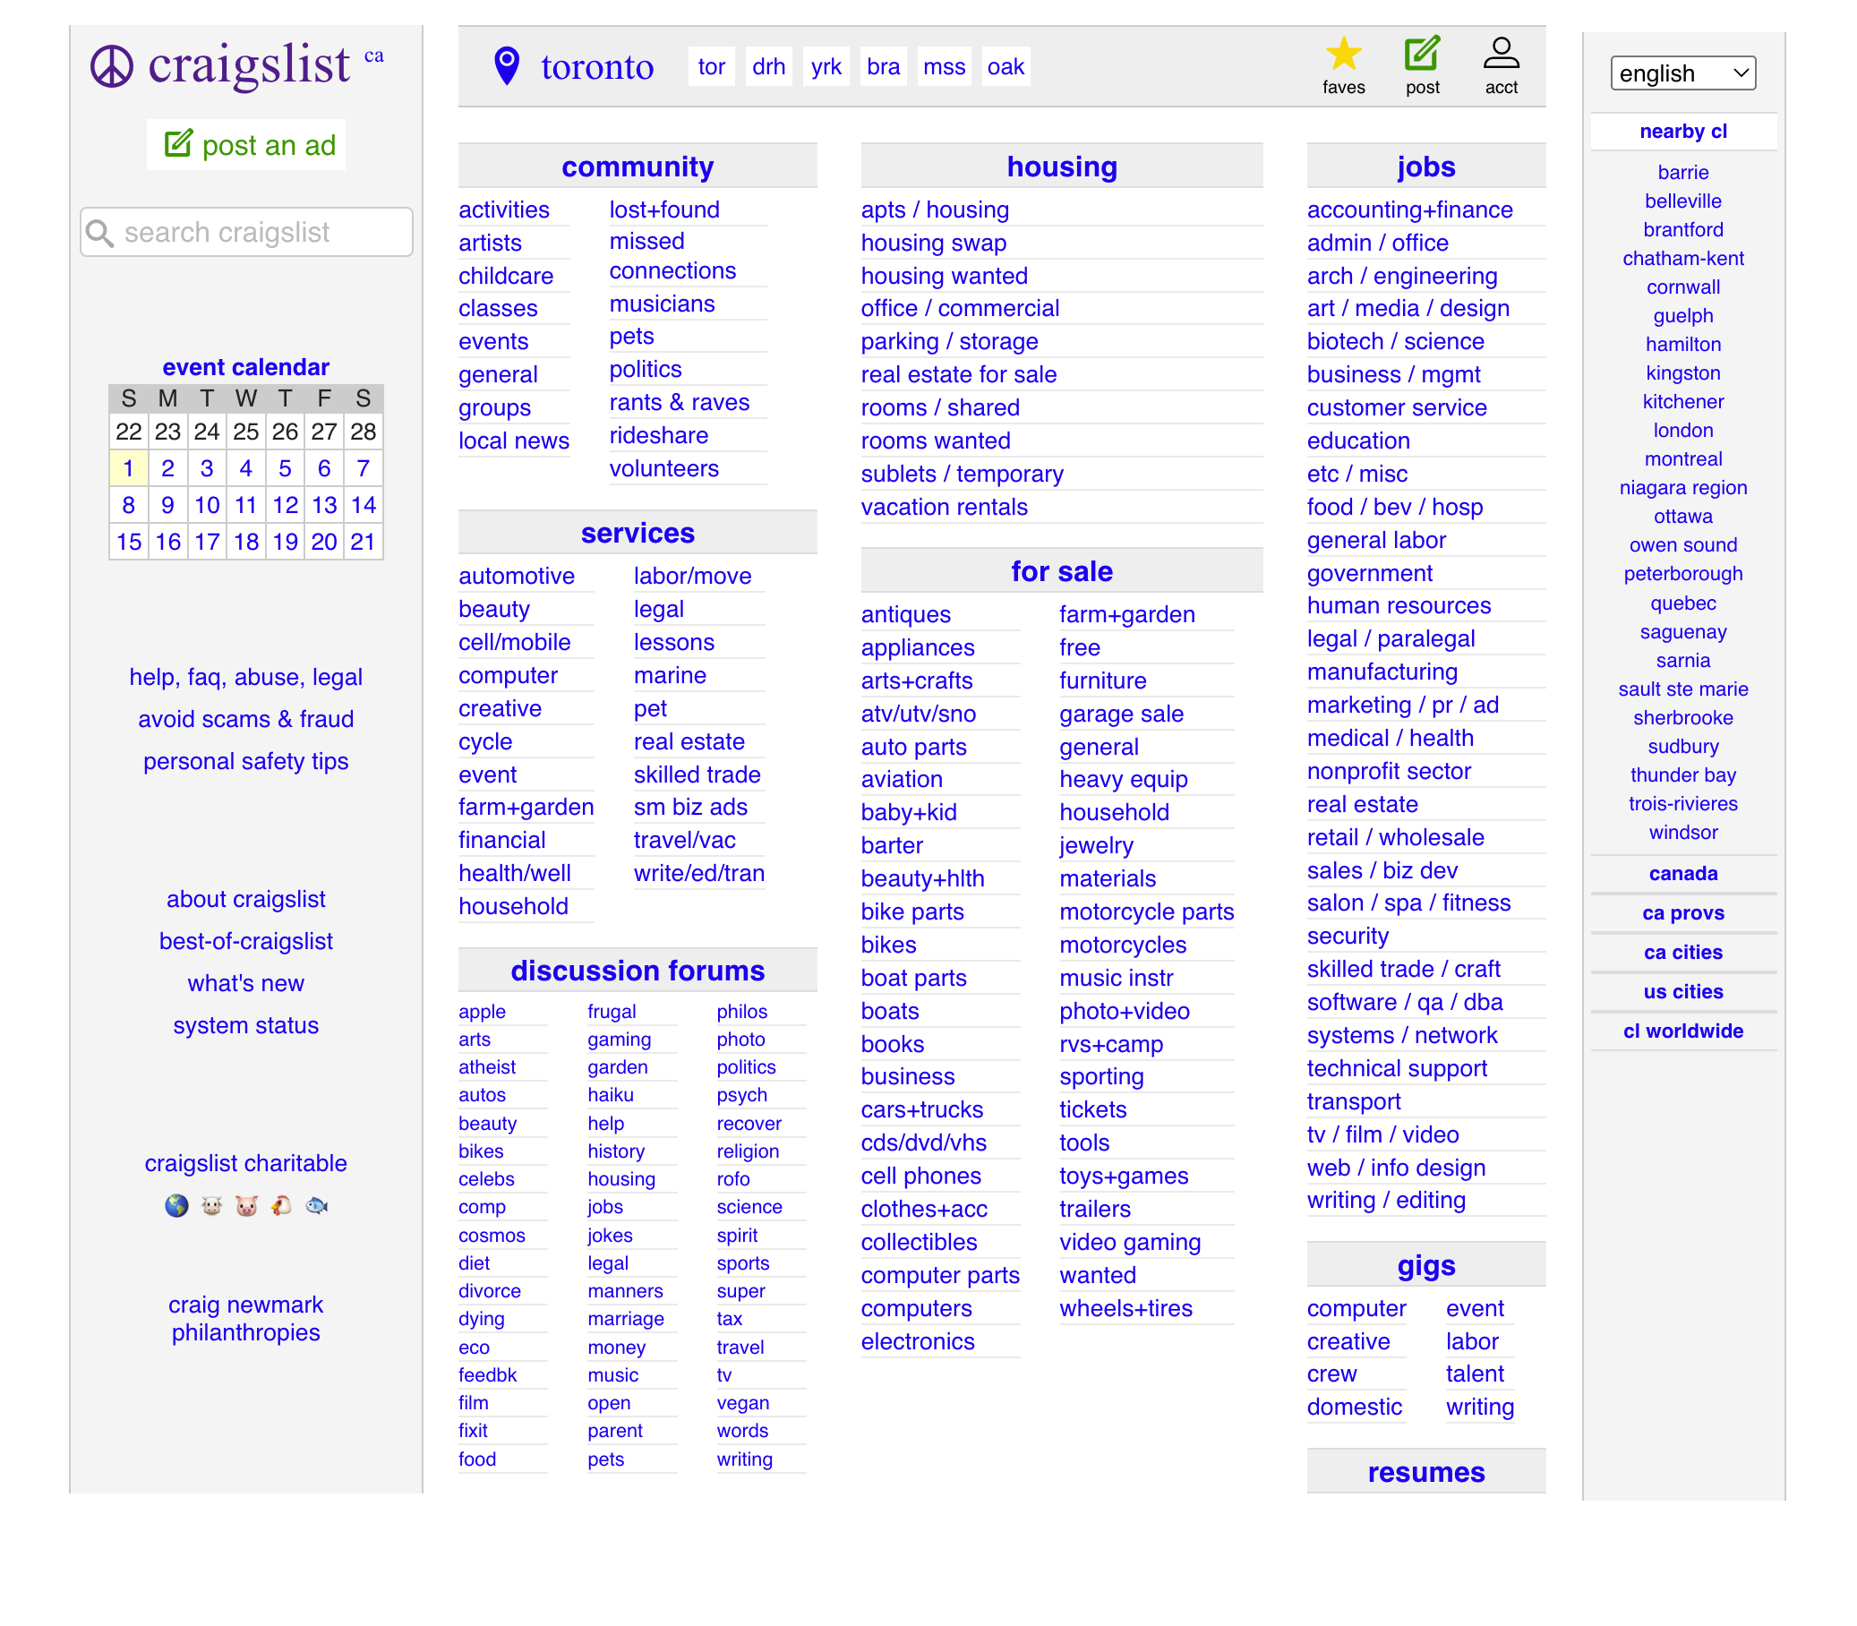The width and height of the screenshot is (1857, 1626).
Task: Select day 14 in event calendar
Action: (363, 505)
